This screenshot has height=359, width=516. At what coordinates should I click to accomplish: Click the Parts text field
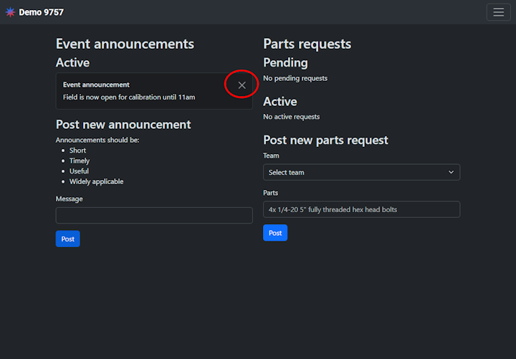(361, 209)
